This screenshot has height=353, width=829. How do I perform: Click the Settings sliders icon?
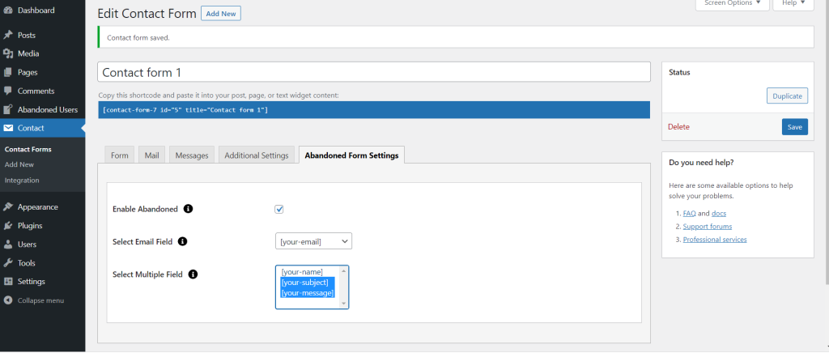[8, 281]
